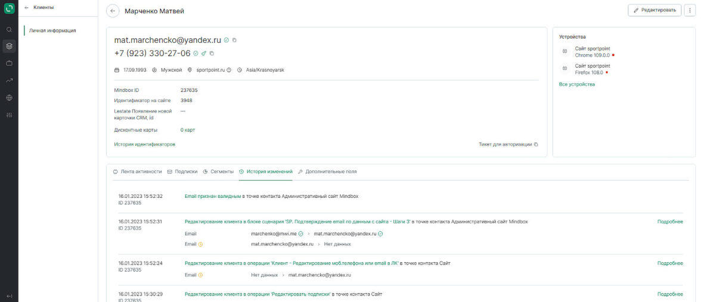Switch to the Дополнительные поля tab
Screen dimensions: 701x302
(x=327, y=172)
